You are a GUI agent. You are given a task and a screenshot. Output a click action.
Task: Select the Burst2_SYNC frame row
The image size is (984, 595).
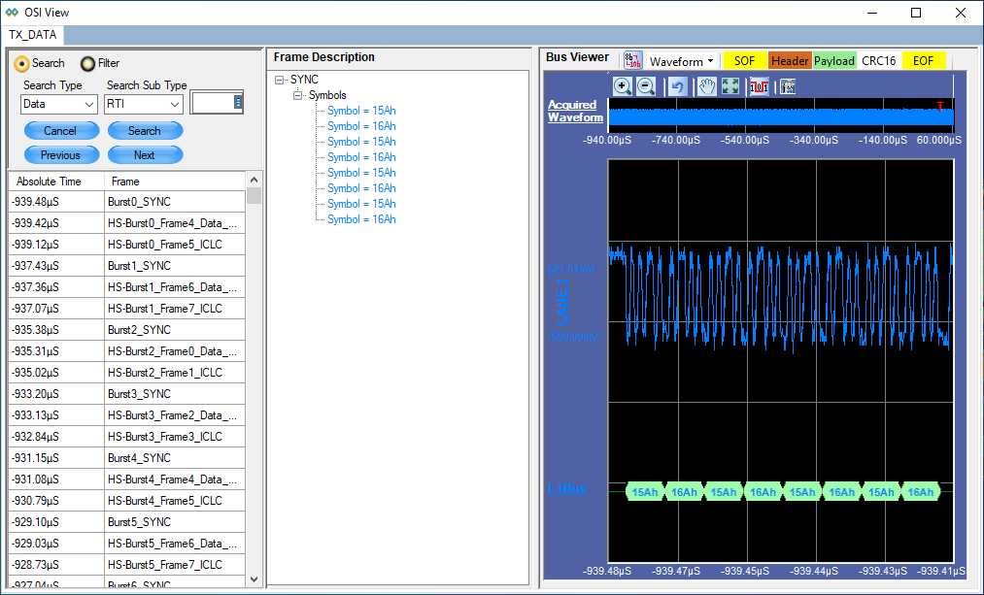[x=139, y=330]
